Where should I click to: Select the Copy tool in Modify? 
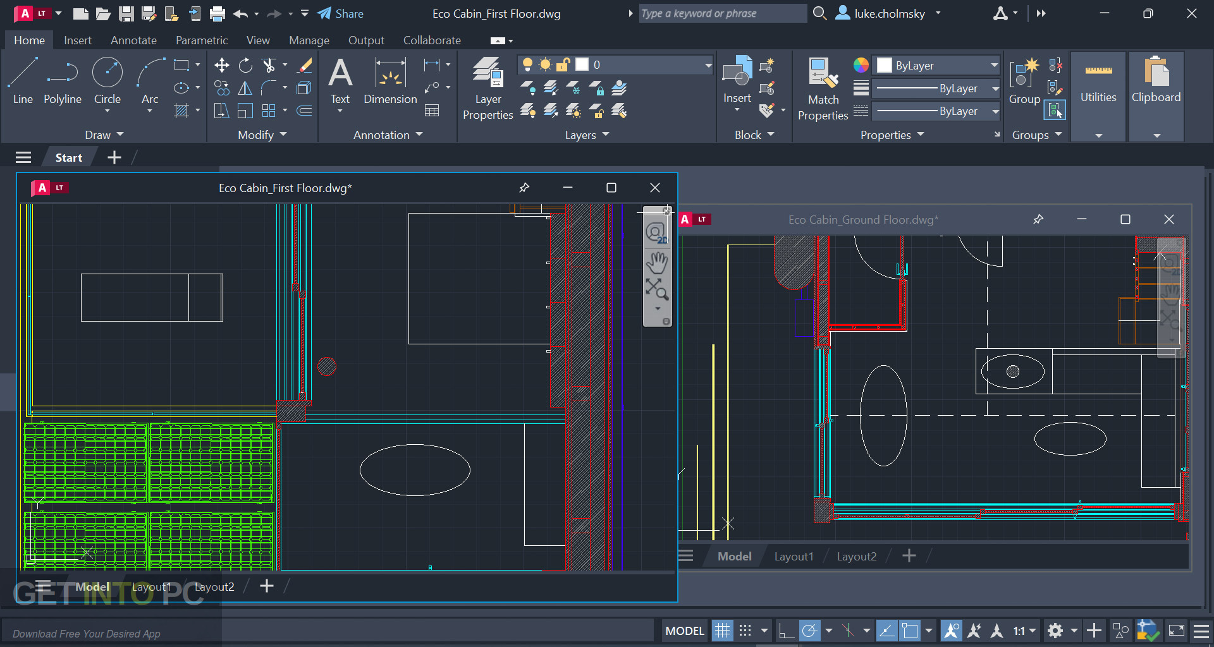click(221, 88)
